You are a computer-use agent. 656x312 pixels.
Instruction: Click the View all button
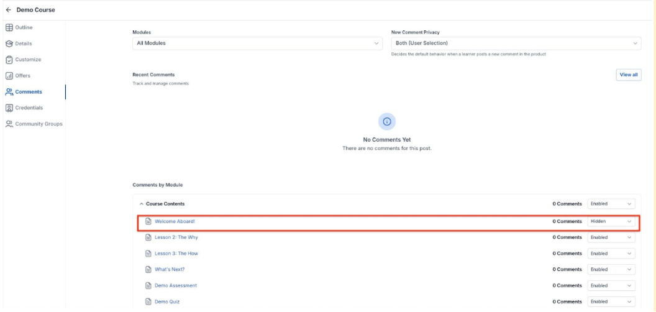tap(628, 75)
